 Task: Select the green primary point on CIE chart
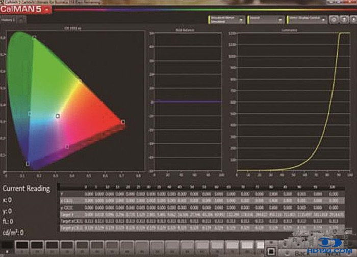[34, 38]
